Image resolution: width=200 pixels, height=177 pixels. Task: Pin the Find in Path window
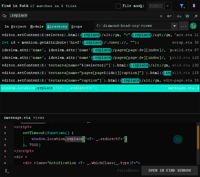tap(194, 6)
